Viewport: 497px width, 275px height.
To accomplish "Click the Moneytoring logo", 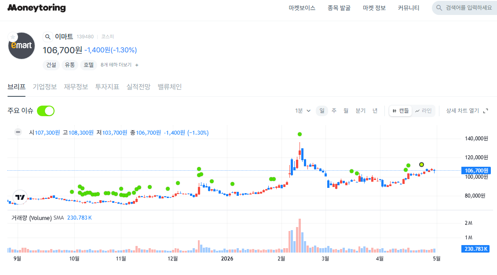I will click(x=37, y=7).
